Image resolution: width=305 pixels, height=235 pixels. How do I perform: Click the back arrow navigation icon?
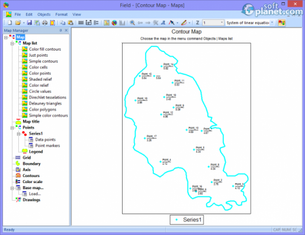tap(140, 23)
